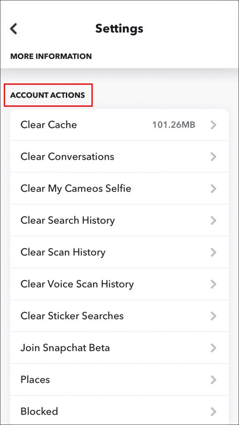Select the 101.26MB cache size value

[174, 125]
